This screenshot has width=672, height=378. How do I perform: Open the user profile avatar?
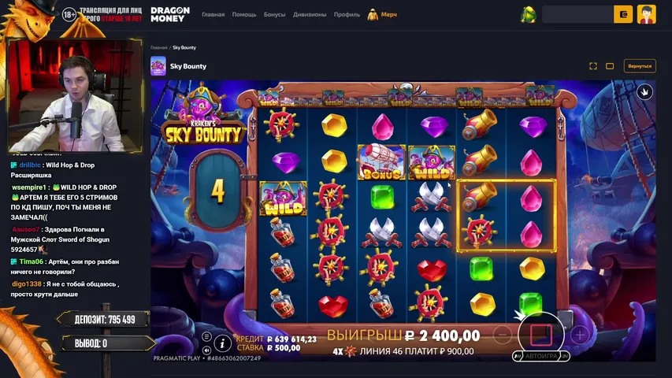(646, 15)
